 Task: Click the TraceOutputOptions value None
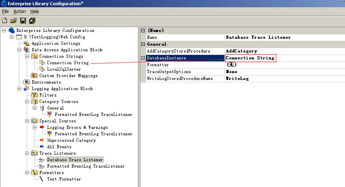pos(285,71)
